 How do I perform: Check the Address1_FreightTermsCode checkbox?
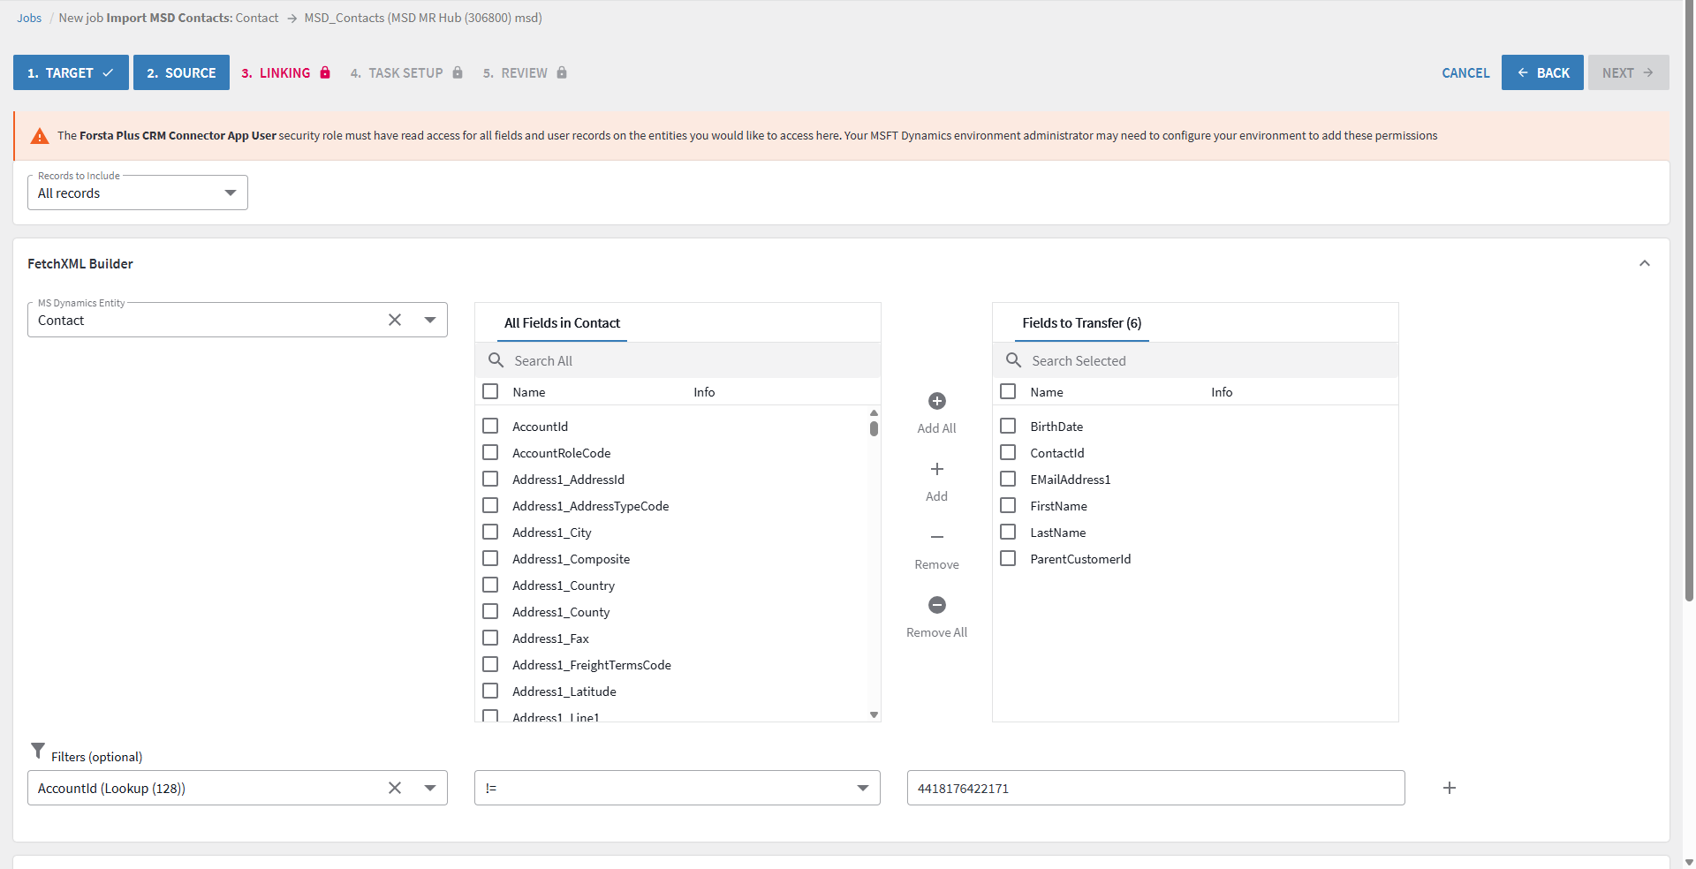click(x=490, y=664)
